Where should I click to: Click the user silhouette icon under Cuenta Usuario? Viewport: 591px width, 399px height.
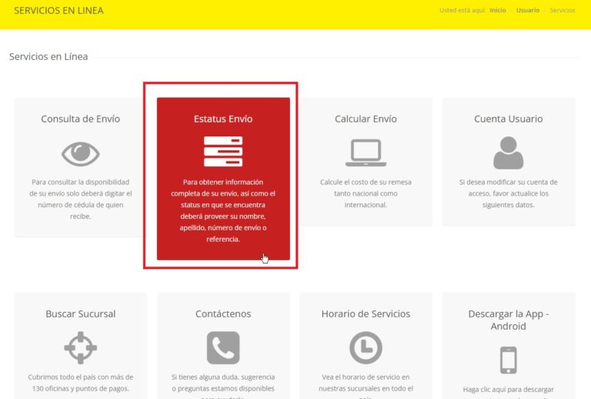pyautogui.click(x=509, y=153)
